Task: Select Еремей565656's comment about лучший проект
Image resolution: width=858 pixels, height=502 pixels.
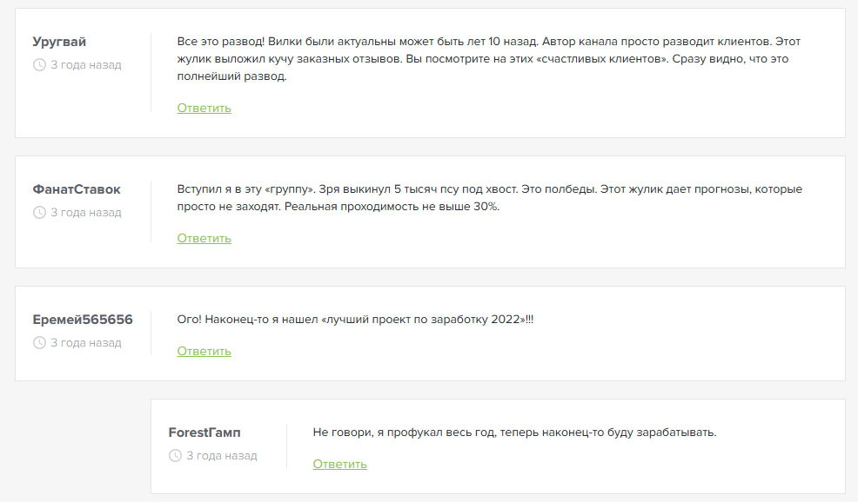Action: (x=357, y=319)
